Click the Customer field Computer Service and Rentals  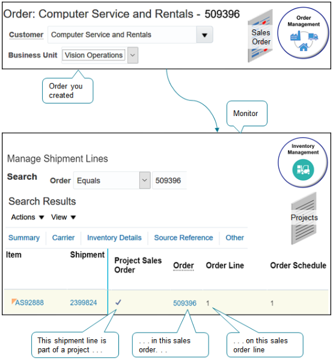tap(122, 35)
